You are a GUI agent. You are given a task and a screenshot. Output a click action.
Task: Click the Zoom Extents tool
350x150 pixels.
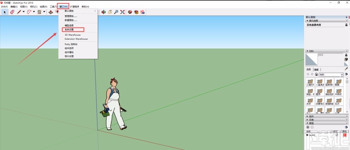(122, 12)
